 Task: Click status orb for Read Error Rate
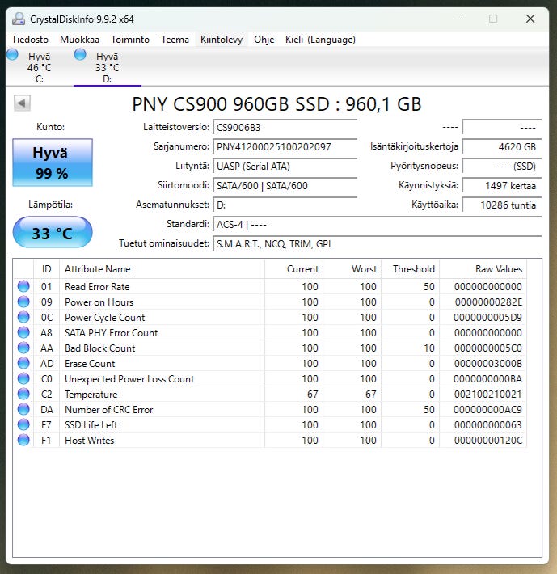coord(23,286)
